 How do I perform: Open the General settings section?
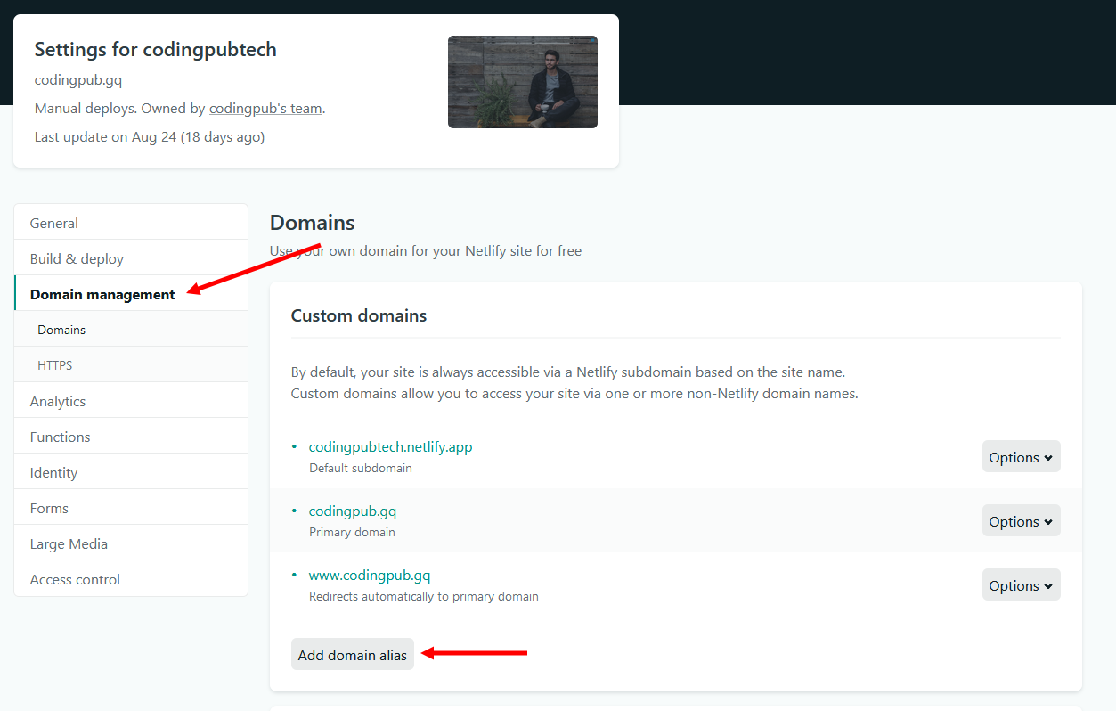pyautogui.click(x=131, y=223)
